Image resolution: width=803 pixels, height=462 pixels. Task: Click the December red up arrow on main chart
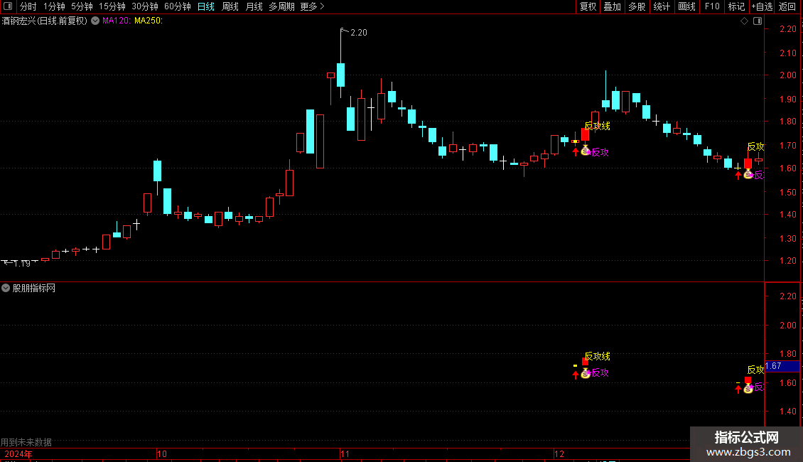576,151
